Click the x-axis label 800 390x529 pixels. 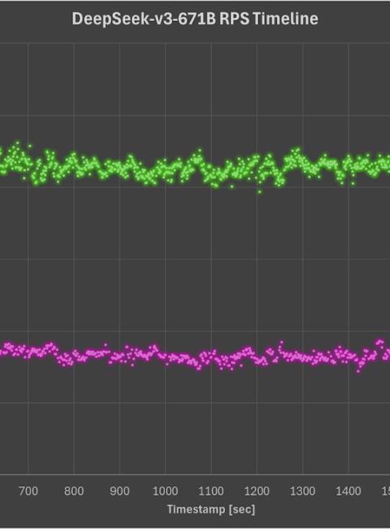coord(74,491)
